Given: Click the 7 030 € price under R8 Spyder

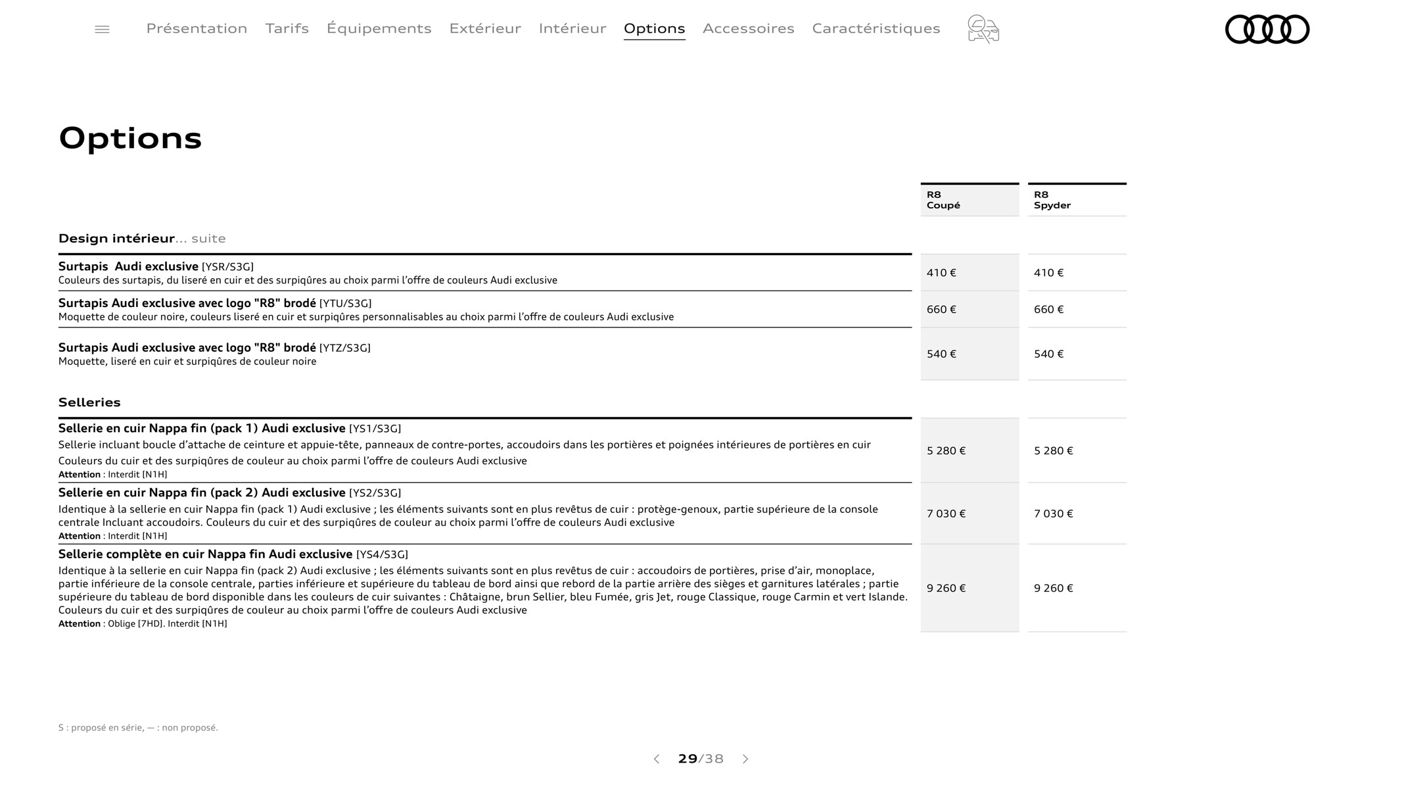Looking at the screenshot, I should (1053, 514).
